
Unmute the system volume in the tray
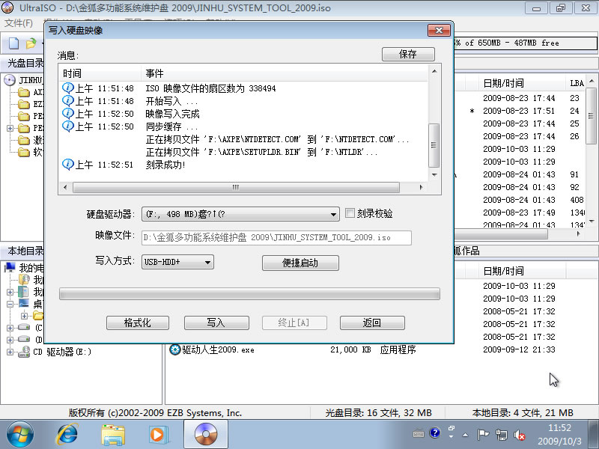coord(519,434)
